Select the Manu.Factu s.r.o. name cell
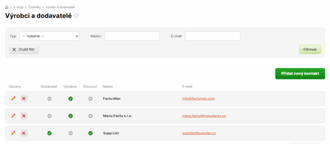The height and width of the screenshot is (144, 330). coord(117,116)
